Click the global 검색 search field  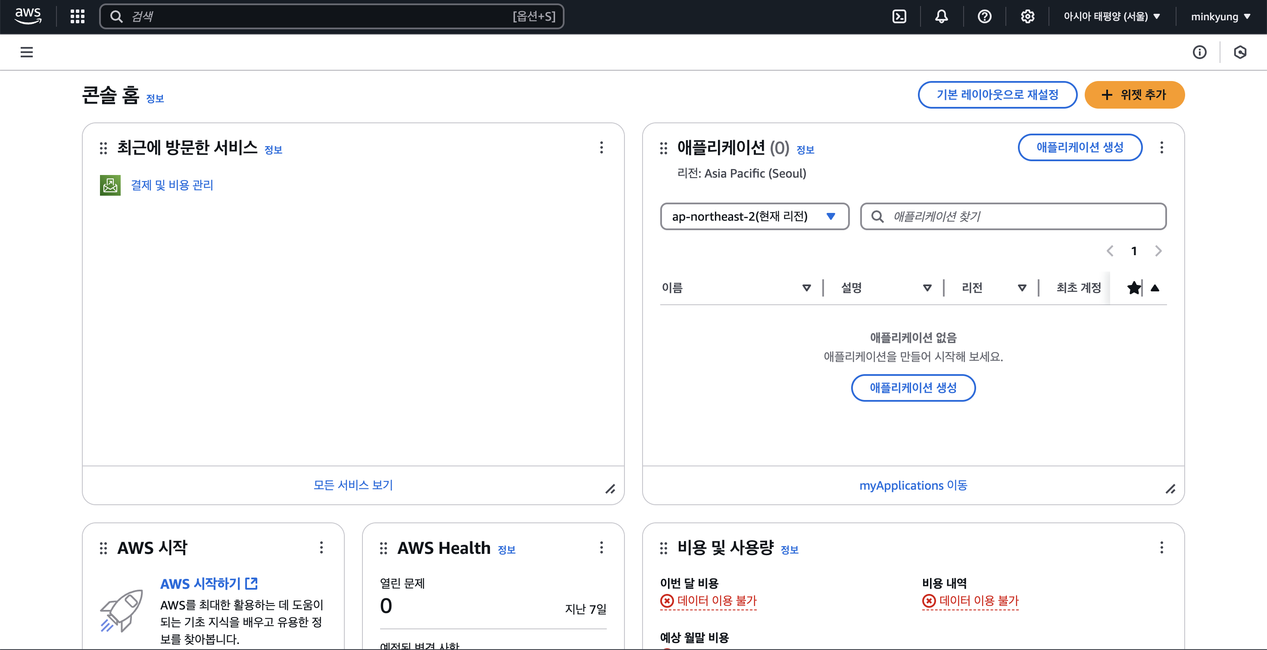pyautogui.click(x=331, y=17)
